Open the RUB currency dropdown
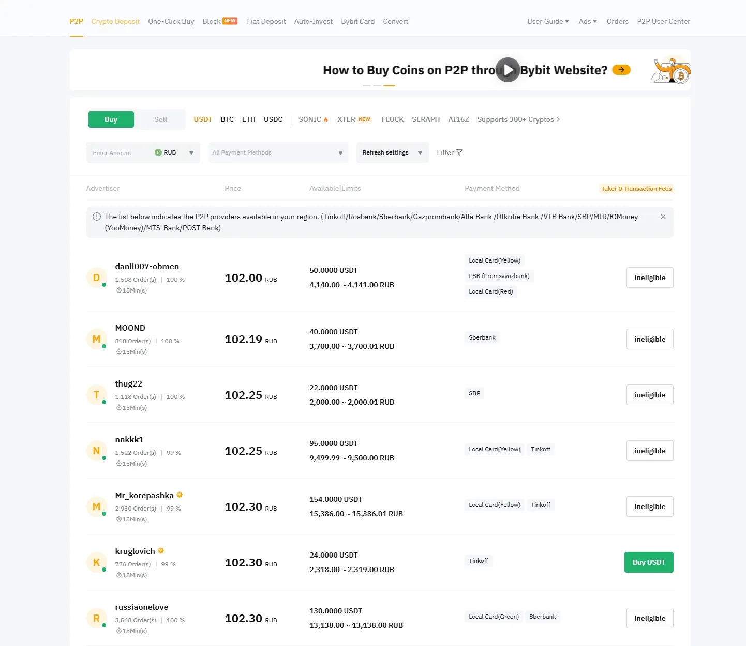This screenshot has width=746, height=646. [x=191, y=152]
